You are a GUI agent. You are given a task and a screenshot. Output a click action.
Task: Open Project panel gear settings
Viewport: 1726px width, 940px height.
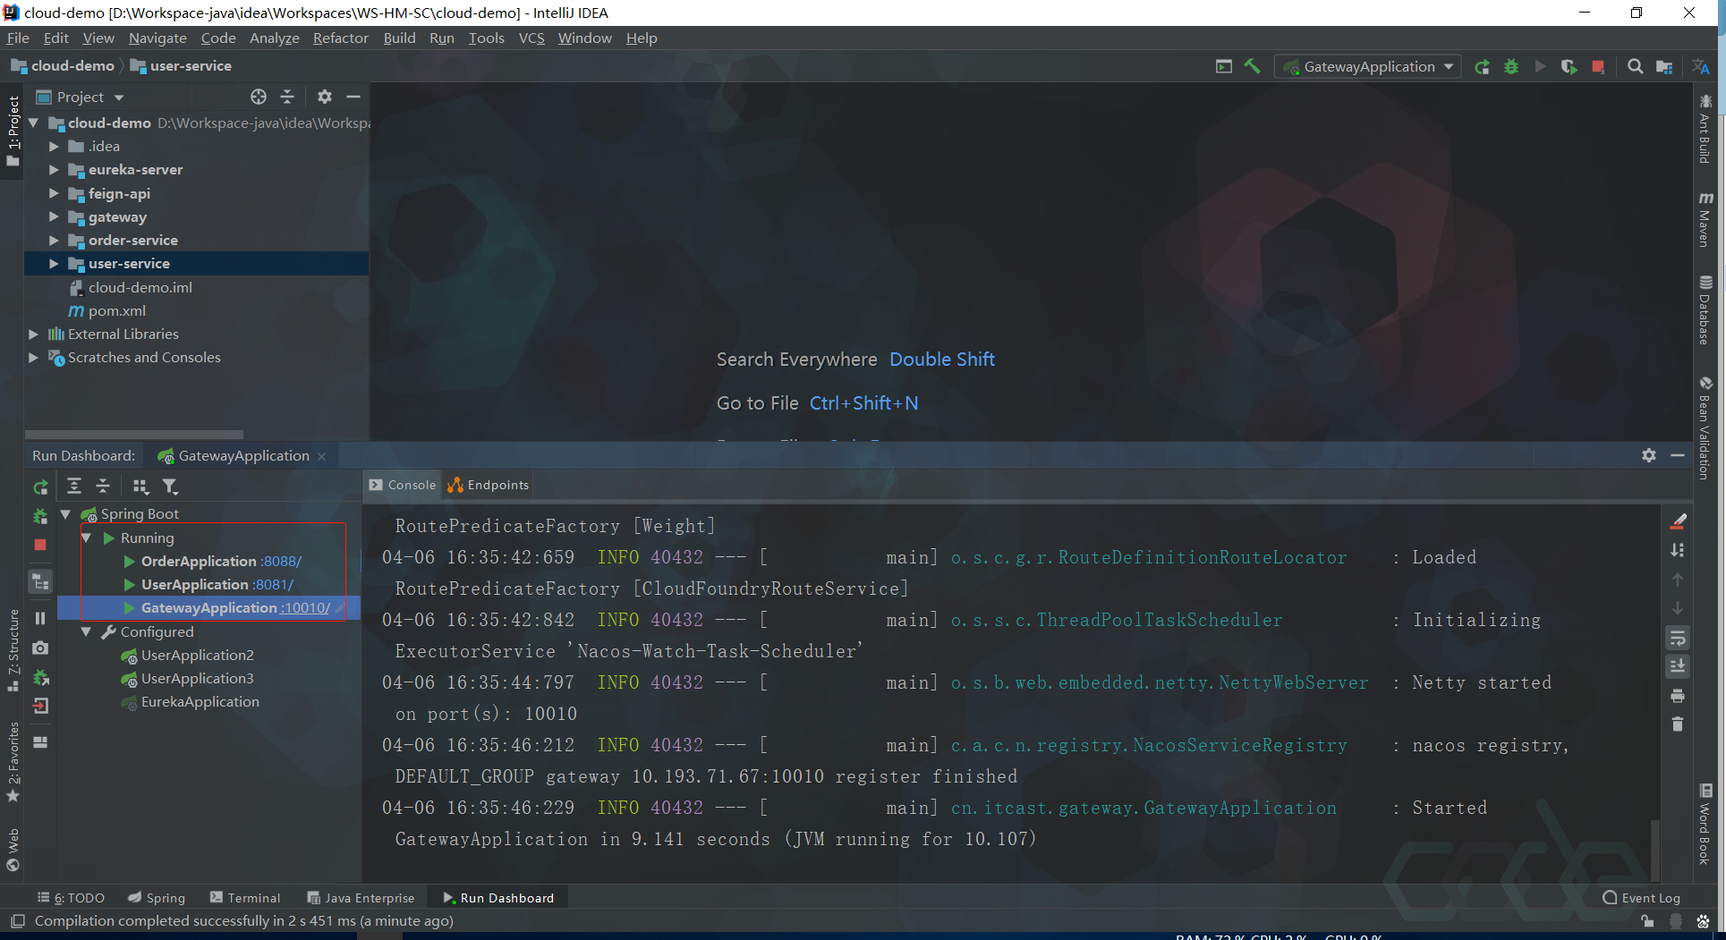pyautogui.click(x=325, y=97)
